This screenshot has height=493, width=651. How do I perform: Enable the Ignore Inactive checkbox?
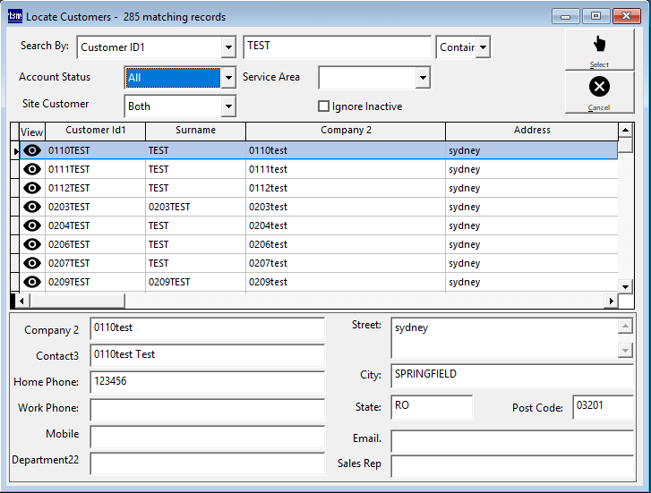pyautogui.click(x=324, y=106)
